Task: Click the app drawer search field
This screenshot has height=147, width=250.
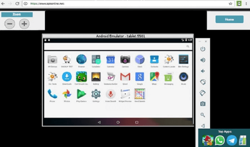Action: [118, 46]
